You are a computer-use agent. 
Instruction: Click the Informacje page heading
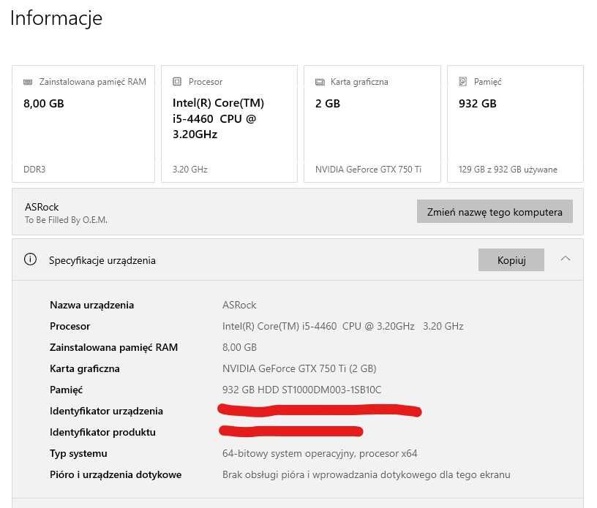pyautogui.click(x=56, y=18)
